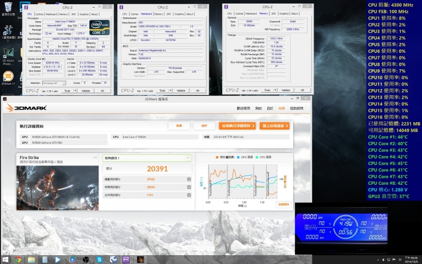
Task: Select CPU tab in right CPU-Z window
Action: [x=230, y=13]
